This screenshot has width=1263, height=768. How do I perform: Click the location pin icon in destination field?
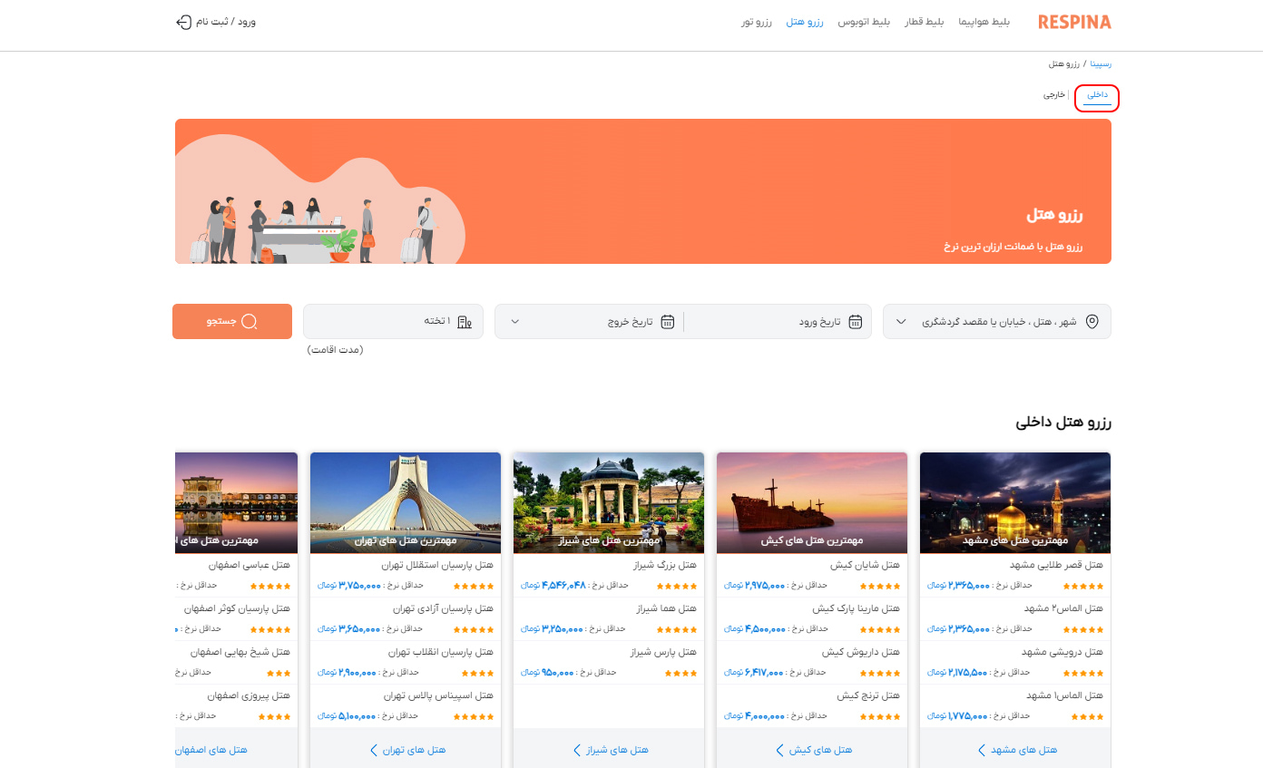click(x=1092, y=322)
